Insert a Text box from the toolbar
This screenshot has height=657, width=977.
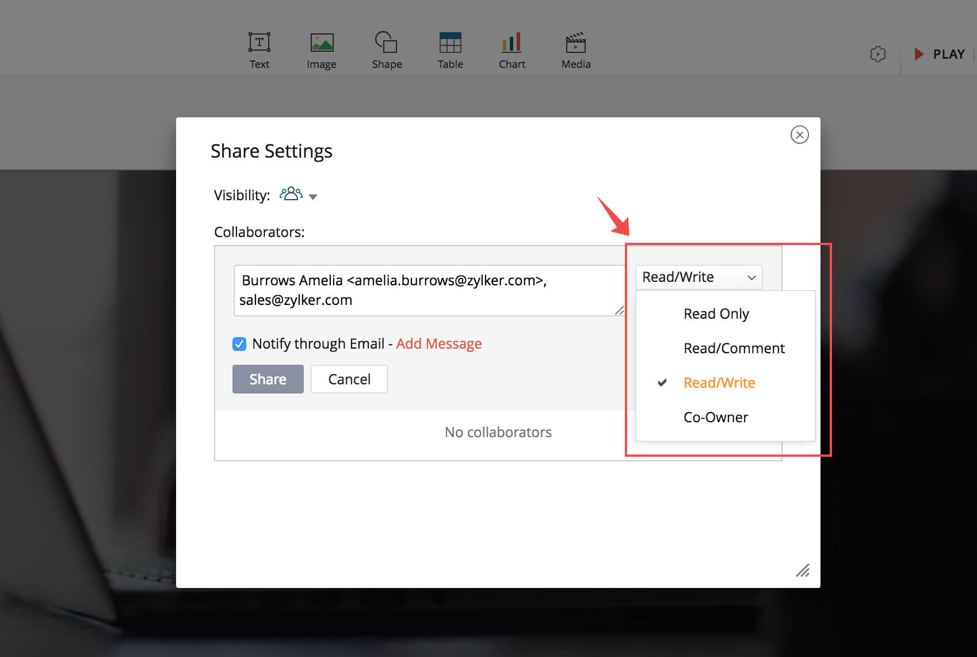(259, 50)
